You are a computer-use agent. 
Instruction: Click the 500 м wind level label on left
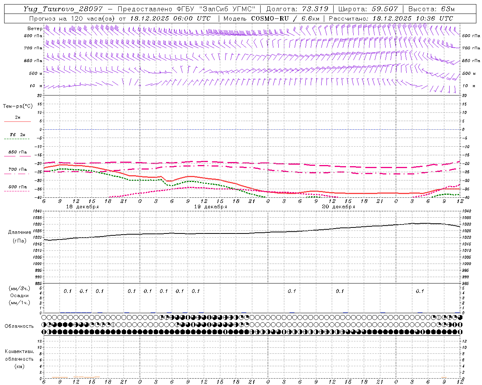click(x=36, y=73)
